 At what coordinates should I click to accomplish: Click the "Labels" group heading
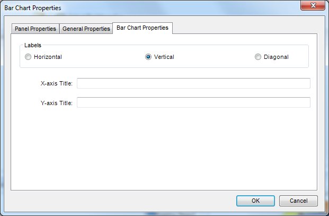point(32,46)
